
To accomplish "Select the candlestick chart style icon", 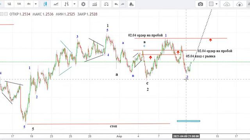I will point(45,4).
